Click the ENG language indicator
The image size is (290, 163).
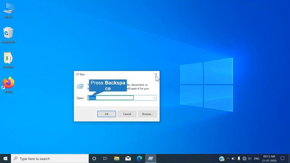[256, 158]
